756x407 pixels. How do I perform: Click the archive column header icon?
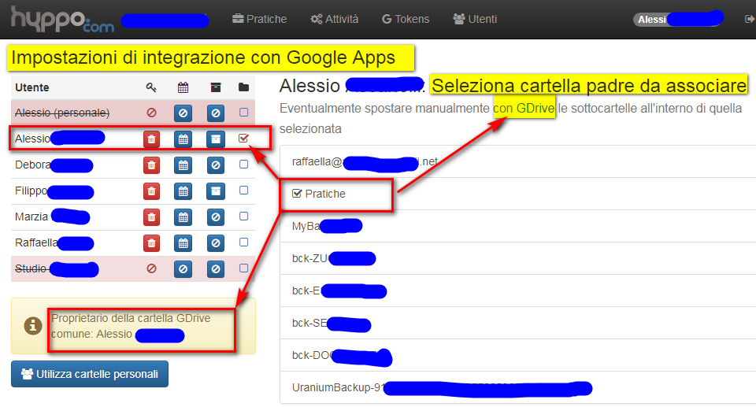216,87
